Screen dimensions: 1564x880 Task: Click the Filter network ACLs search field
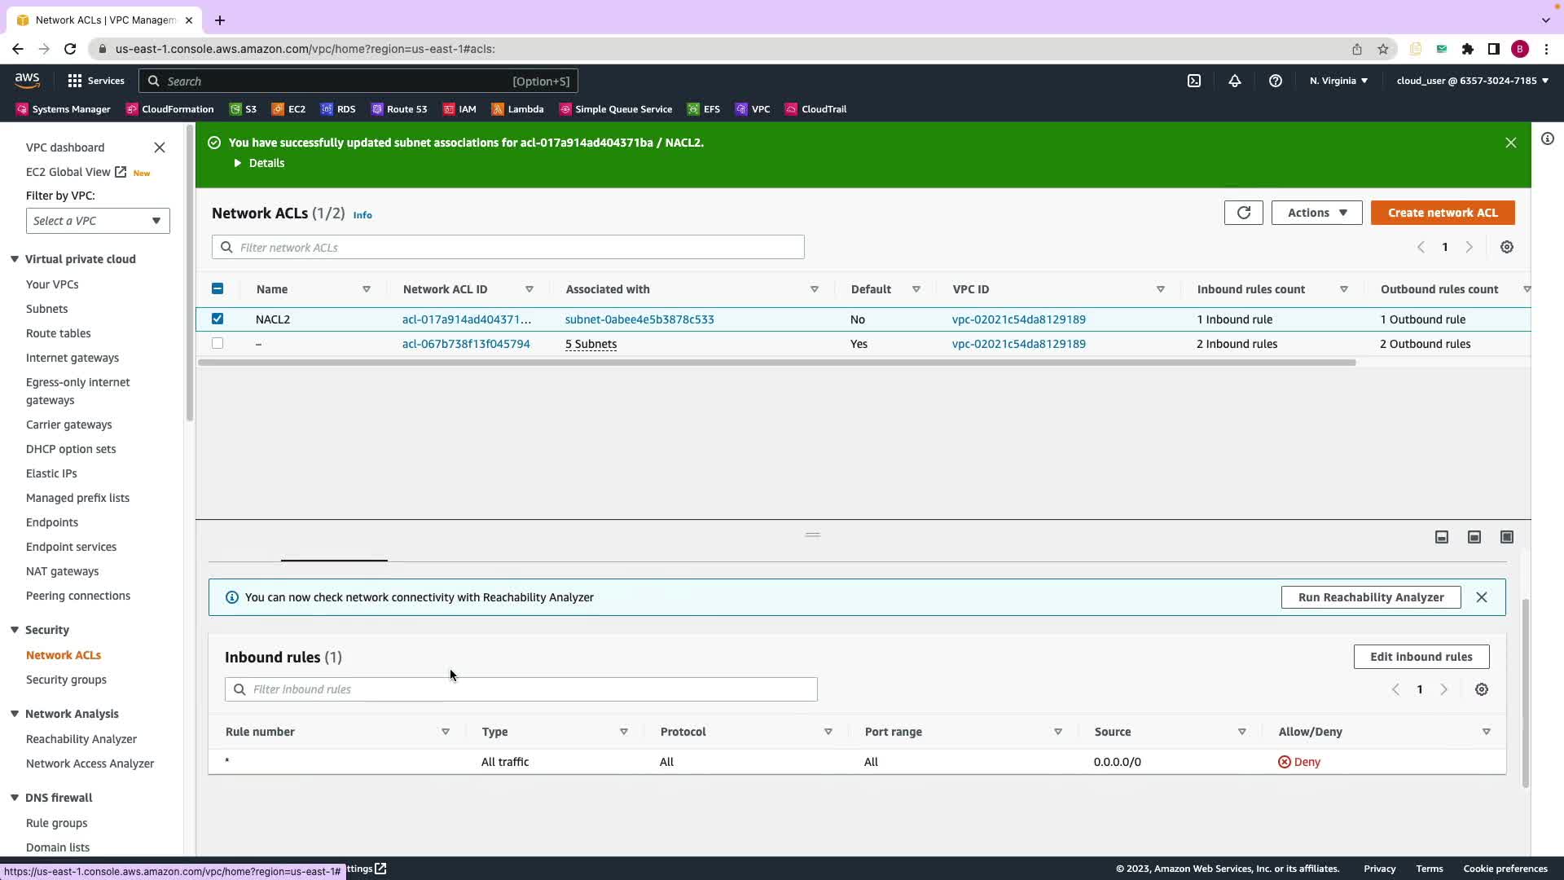[508, 247]
